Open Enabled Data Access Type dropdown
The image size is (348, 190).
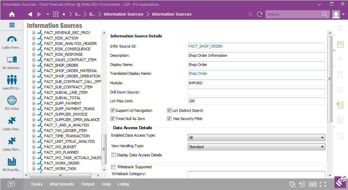click(x=256, y=138)
